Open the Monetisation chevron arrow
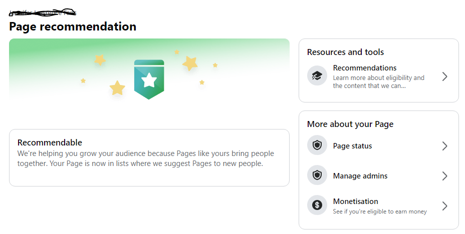This screenshot has height=234, width=465. pyautogui.click(x=444, y=205)
